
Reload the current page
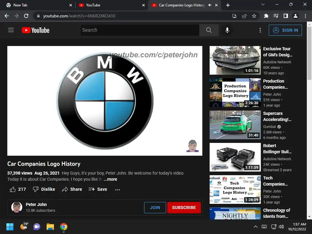point(26,16)
